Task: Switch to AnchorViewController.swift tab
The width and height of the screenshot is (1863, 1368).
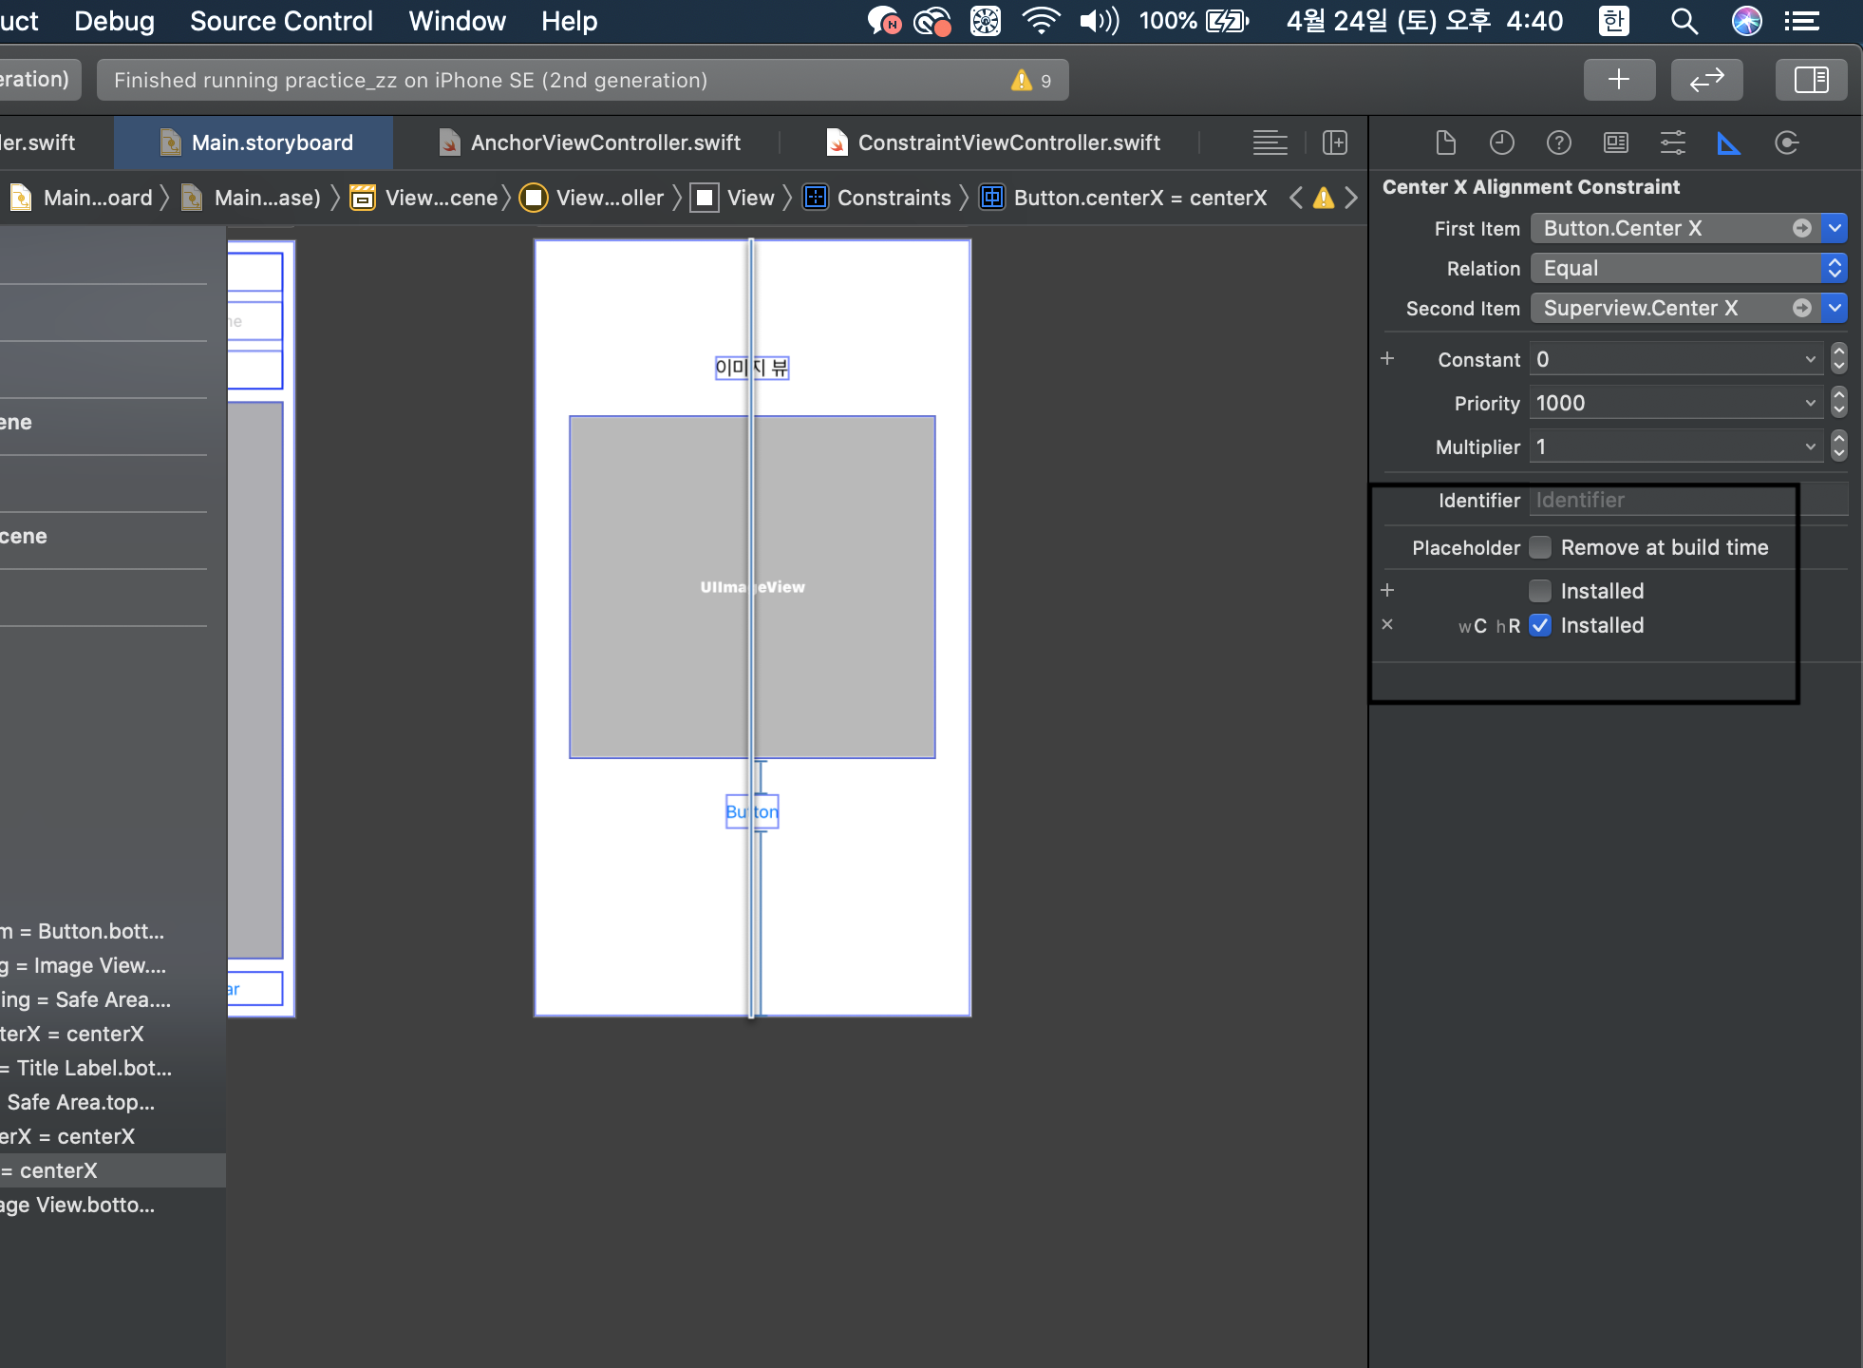Action: pos(605,143)
